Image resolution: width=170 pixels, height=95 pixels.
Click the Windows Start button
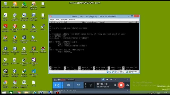[x=4, y=93]
